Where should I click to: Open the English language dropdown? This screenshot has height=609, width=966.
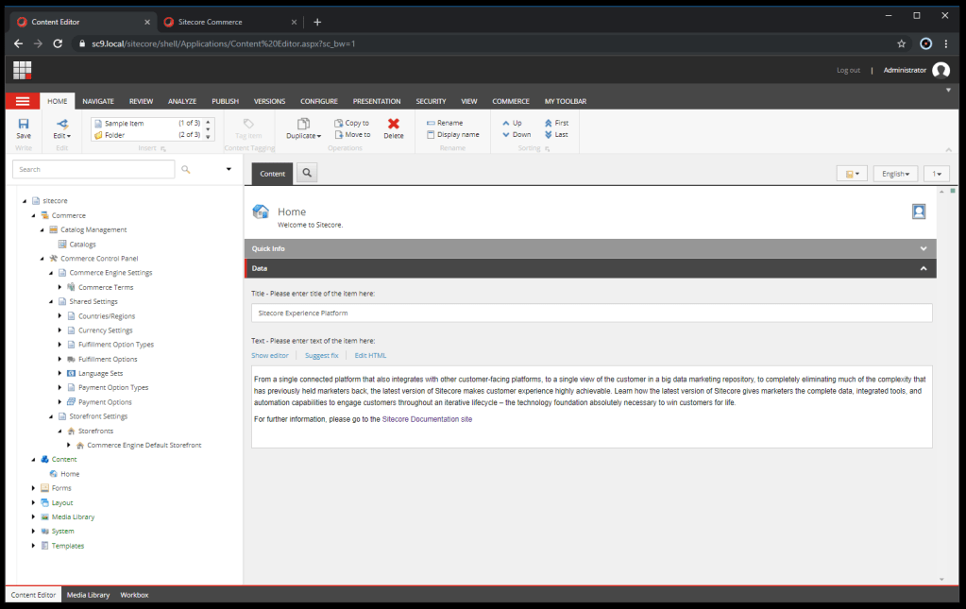pos(895,174)
